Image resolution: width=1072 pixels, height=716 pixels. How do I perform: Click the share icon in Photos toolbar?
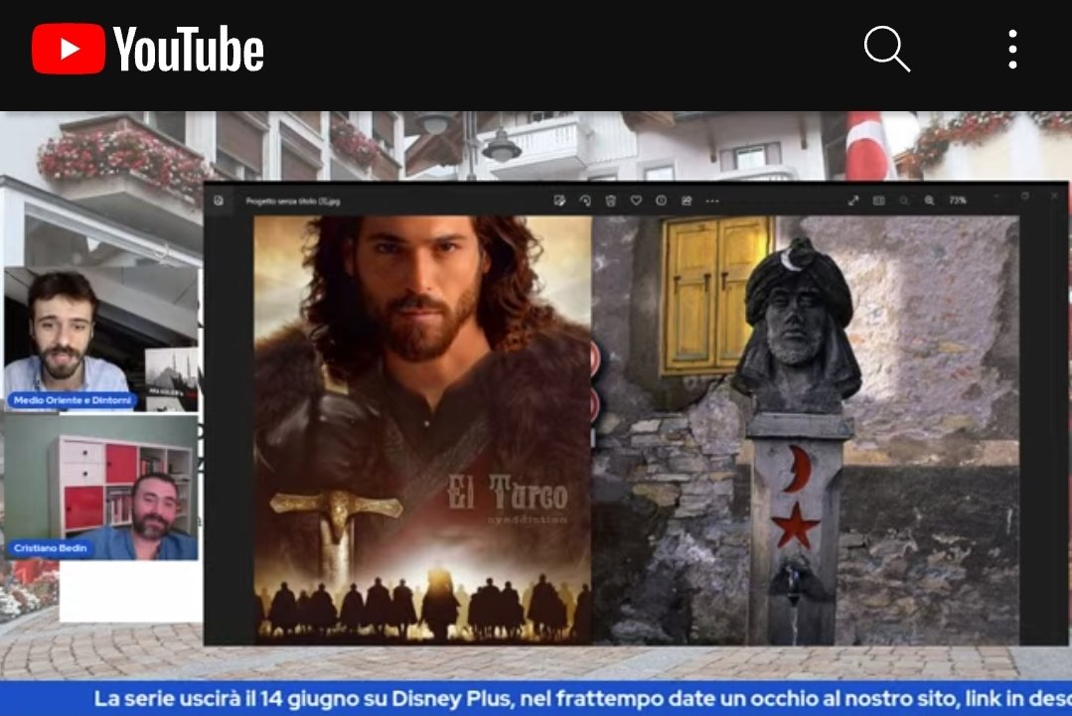click(x=687, y=201)
